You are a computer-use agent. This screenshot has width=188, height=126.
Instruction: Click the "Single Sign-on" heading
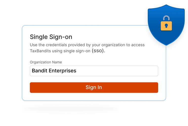click(51, 37)
